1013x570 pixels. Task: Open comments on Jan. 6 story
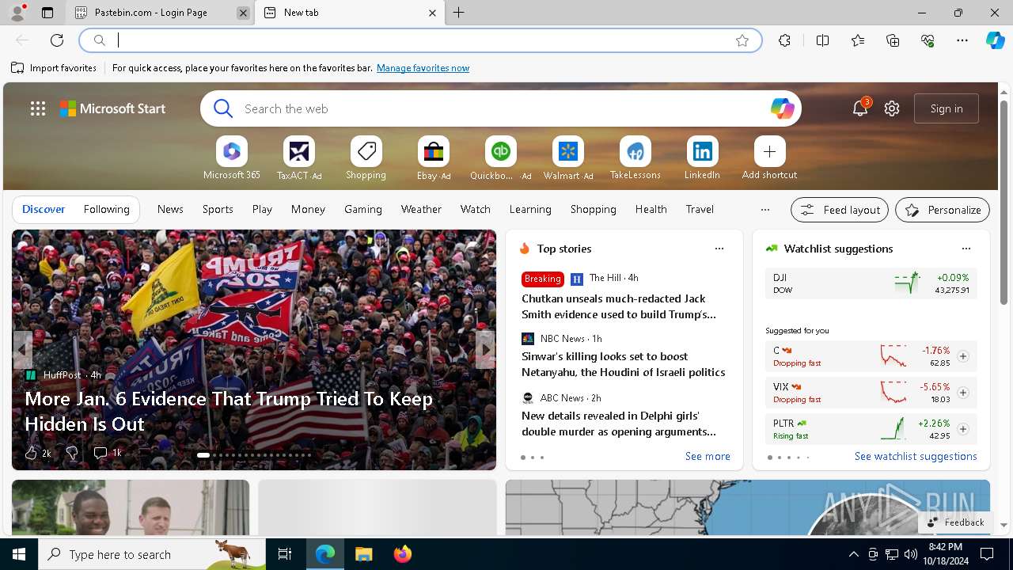pyautogui.click(x=108, y=453)
